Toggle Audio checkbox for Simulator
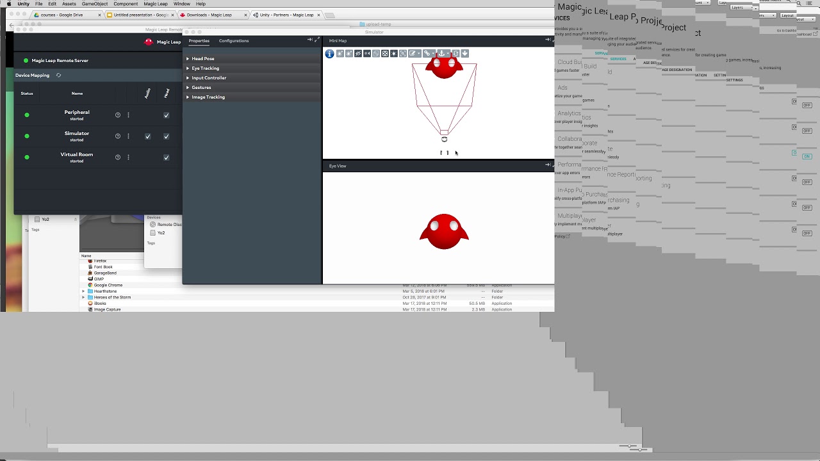Screen dimensions: 820x461 (x=148, y=136)
